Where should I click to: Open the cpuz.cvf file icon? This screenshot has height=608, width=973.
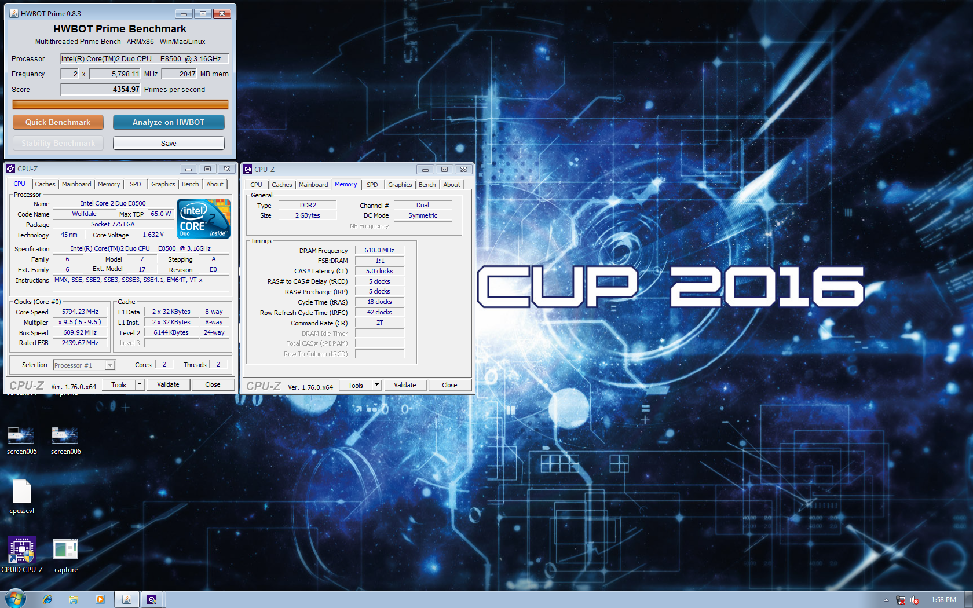(x=22, y=497)
